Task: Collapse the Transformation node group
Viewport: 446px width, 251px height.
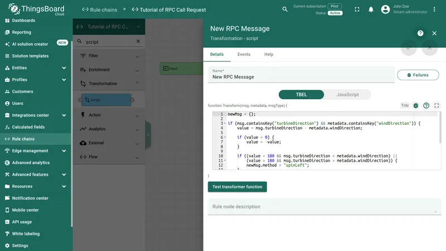Action: click(109, 84)
